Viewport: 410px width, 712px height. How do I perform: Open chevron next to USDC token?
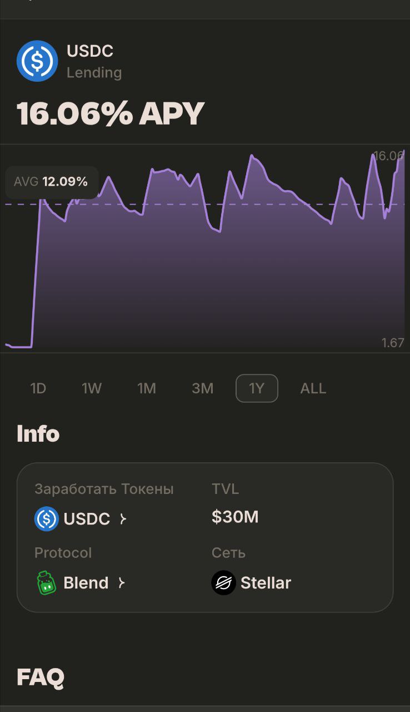(123, 519)
